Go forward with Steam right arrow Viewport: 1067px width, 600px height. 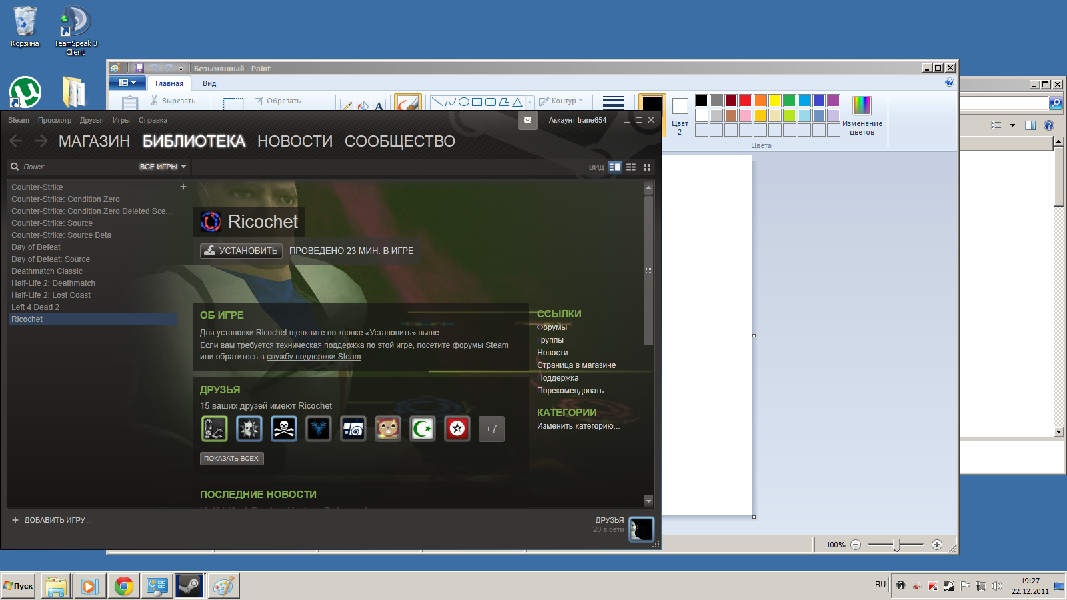[x=41, y=141]
